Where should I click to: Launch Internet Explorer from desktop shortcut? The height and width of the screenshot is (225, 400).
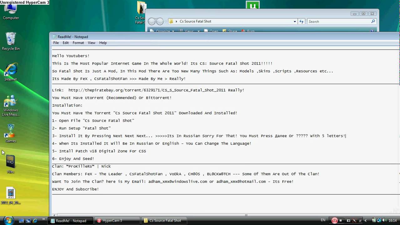click(11, 72)
